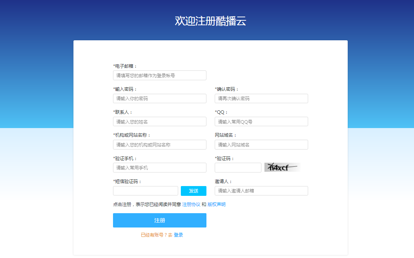Click the 已经有账号？去 text
414x258 pixels.
coord(156,235)
